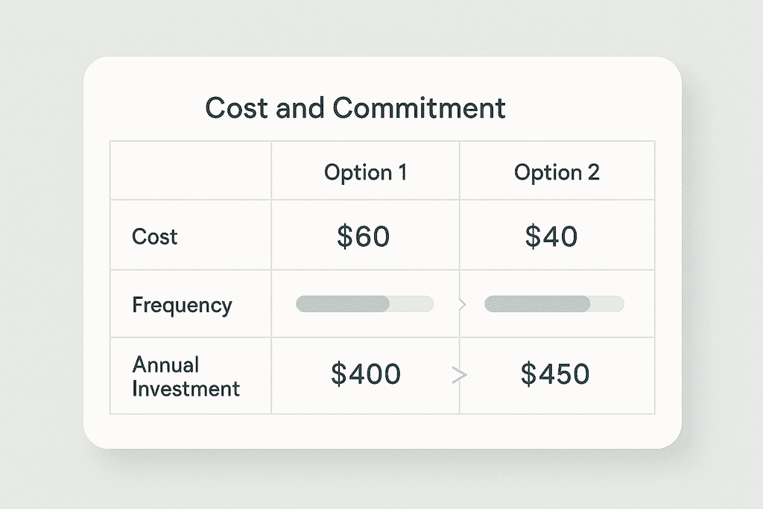Click the chevron between the frequency bars
This screenshot has width=763, height=509.
click(461, 304)
